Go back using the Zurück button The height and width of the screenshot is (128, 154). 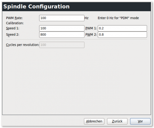tap(117, 121)
